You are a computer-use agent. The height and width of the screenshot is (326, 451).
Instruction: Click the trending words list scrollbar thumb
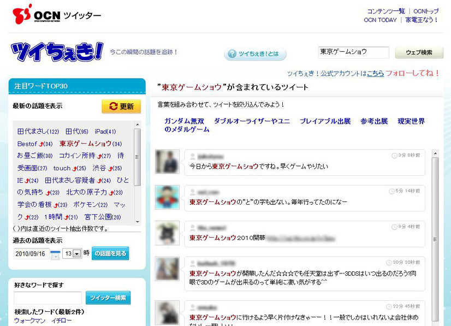[138, 157]
